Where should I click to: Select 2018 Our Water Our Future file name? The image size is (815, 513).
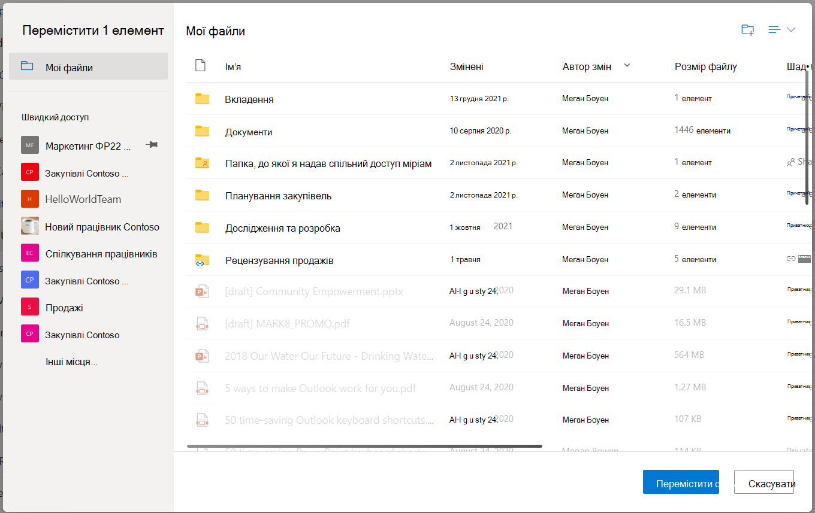point(329,356)
